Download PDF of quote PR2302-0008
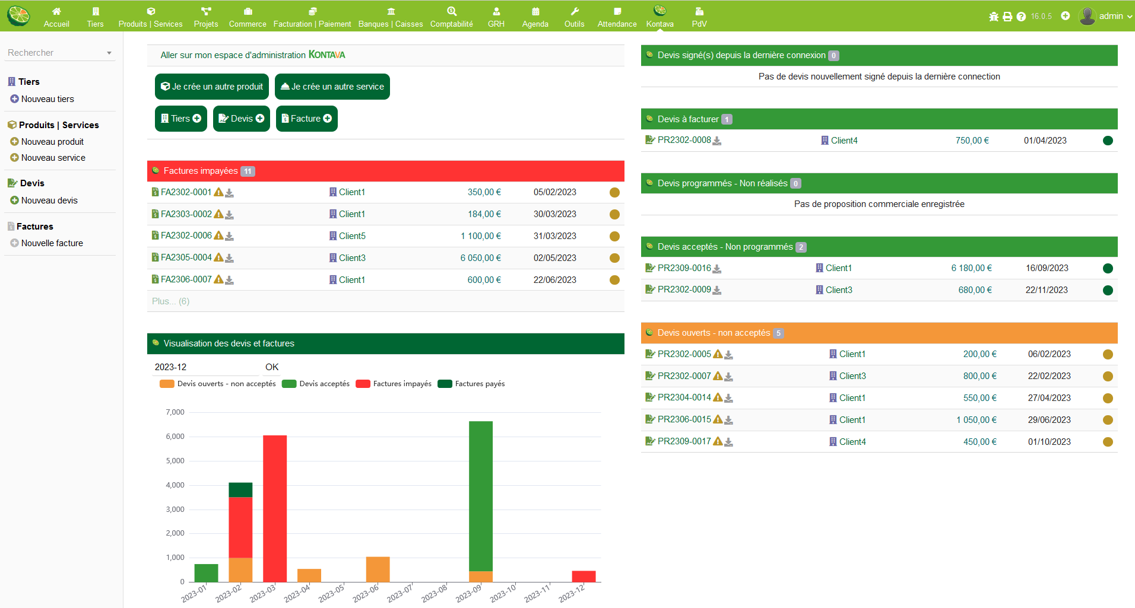The image size is (1135, 608). (717, 141)
